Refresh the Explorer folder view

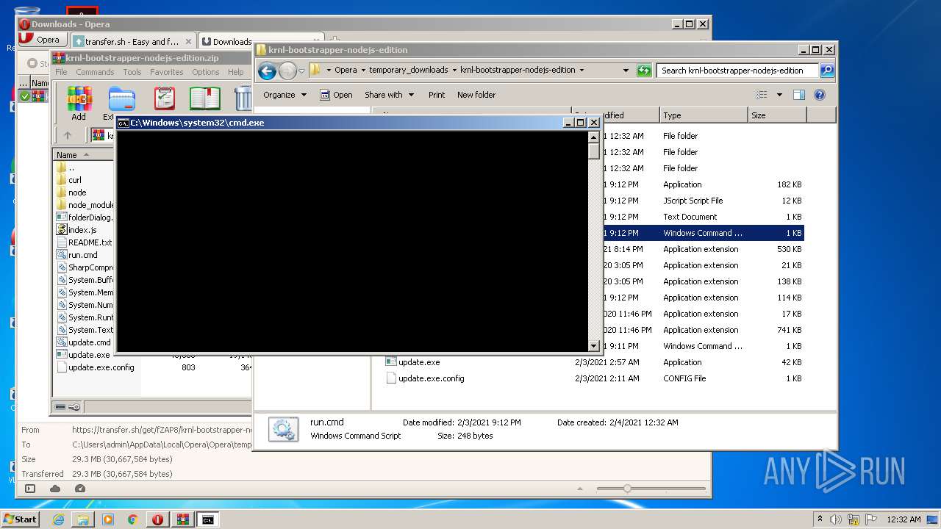(644, 71)
